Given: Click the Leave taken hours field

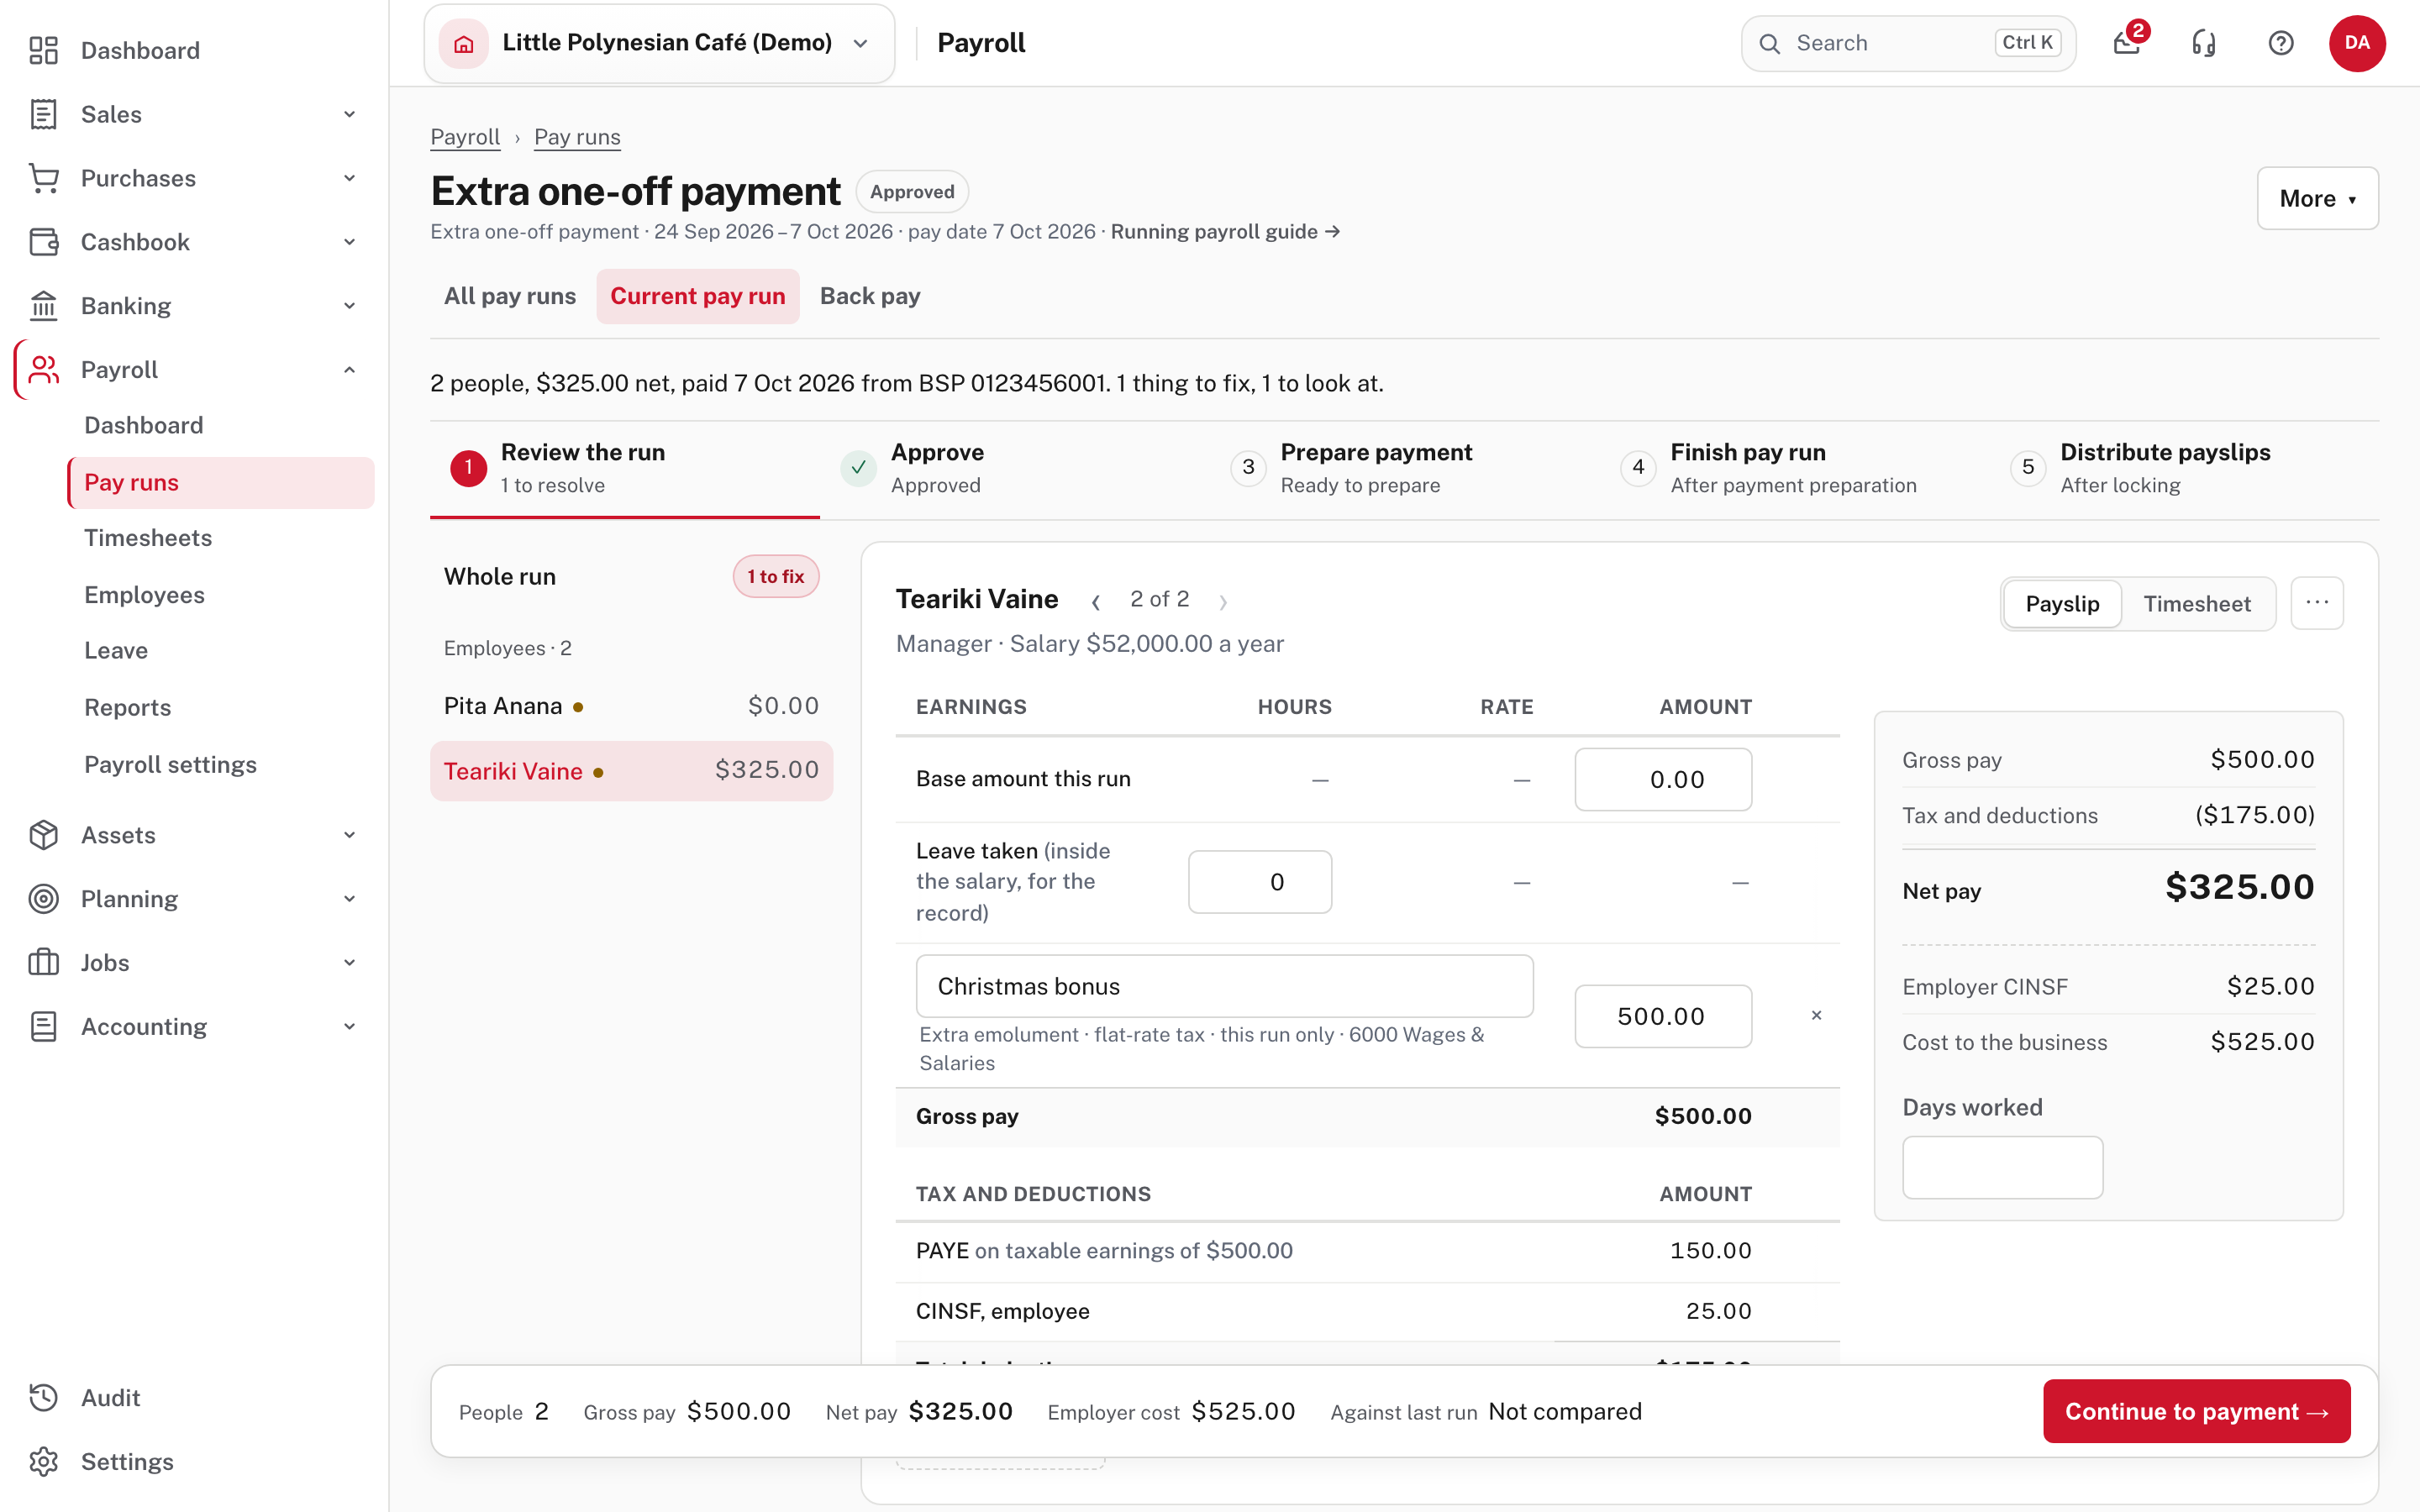Looking at the screenshot, I should click(x=1260, y=882).
